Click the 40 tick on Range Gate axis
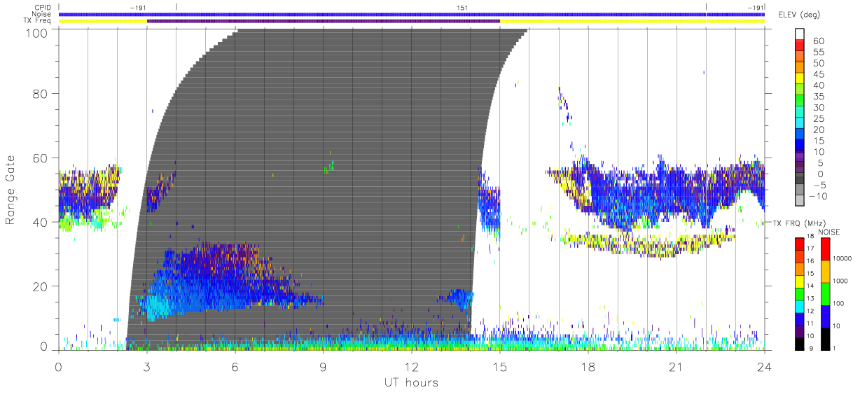This screenshot has height=397, width=860. click(x=41, y=222)
